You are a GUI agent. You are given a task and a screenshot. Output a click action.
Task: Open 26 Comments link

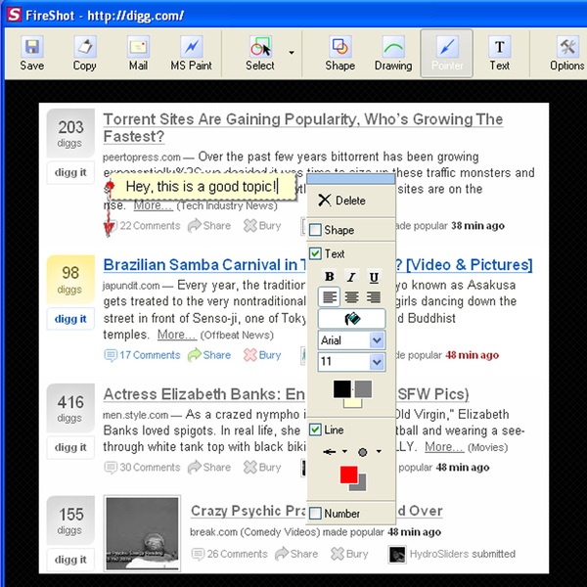coord(230,554)
